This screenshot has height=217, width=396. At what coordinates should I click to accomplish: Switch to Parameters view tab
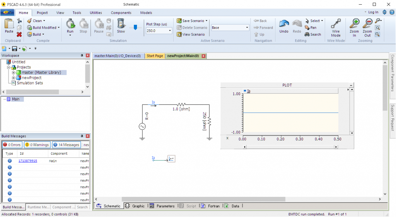coord(162,206)
